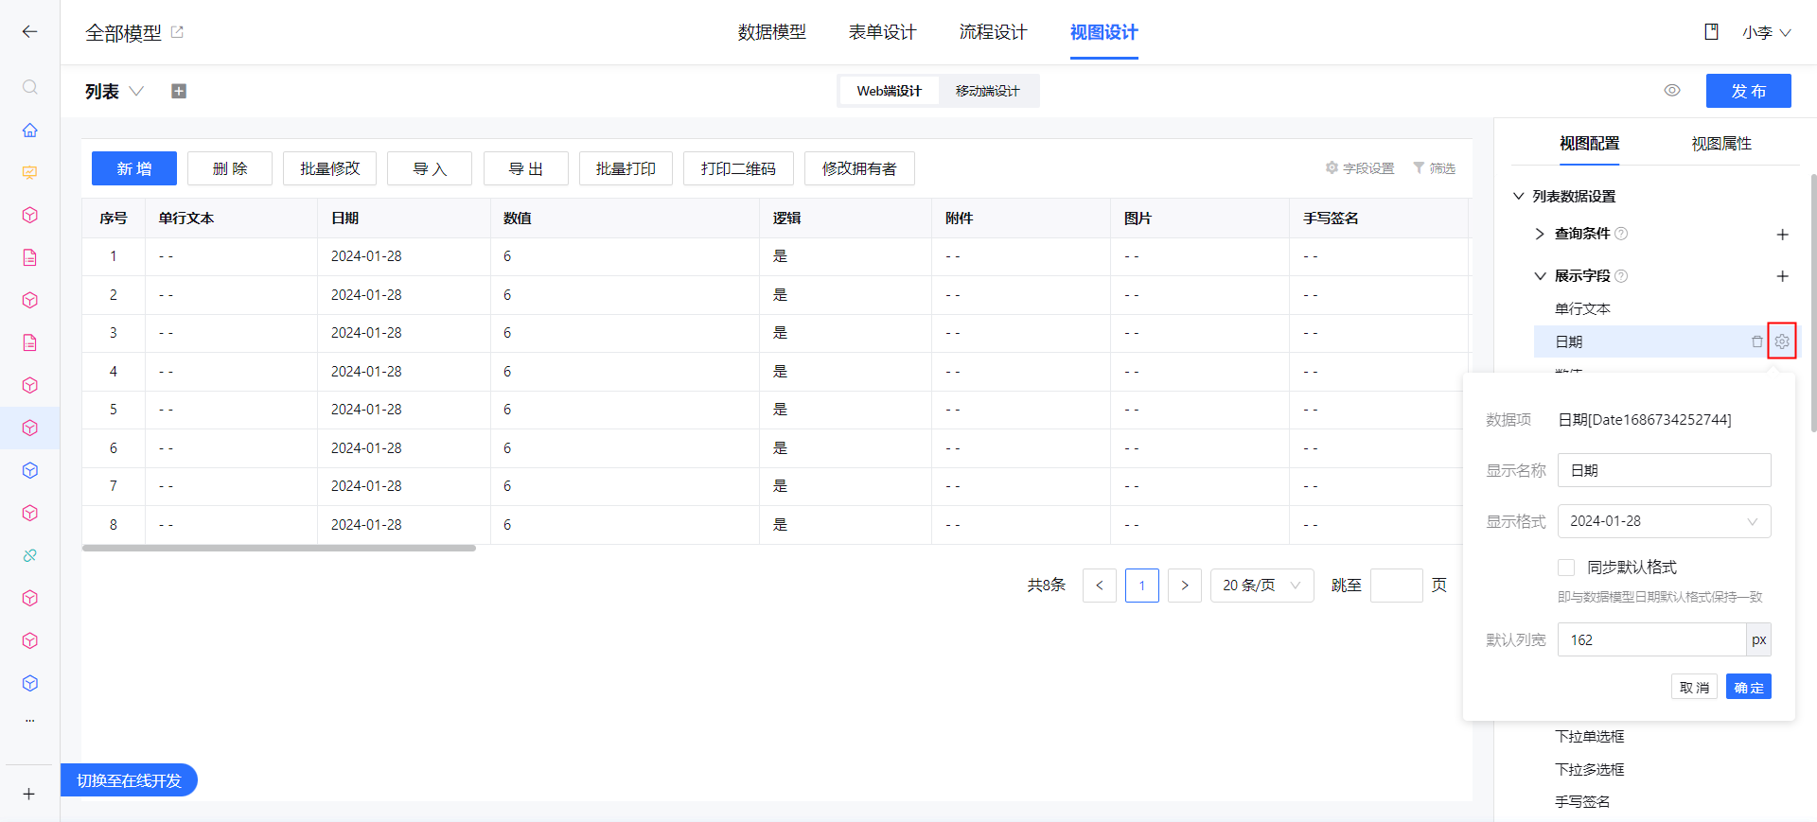
Task: Add a new 展示字段 with plus
Action: [x=1782, y=276]
